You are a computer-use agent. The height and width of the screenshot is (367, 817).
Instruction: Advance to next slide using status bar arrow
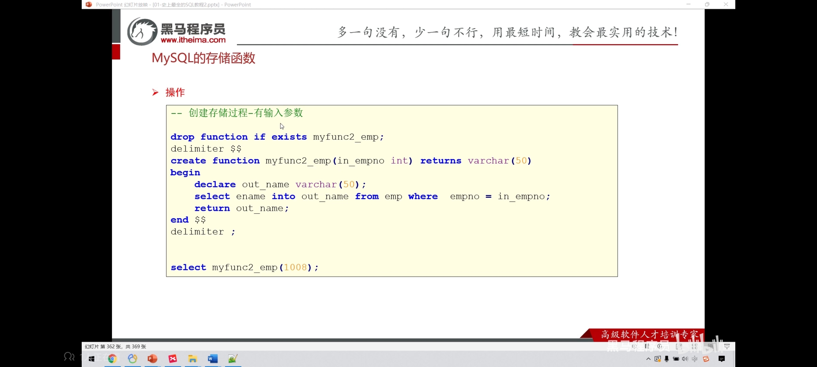pos(660,346)
